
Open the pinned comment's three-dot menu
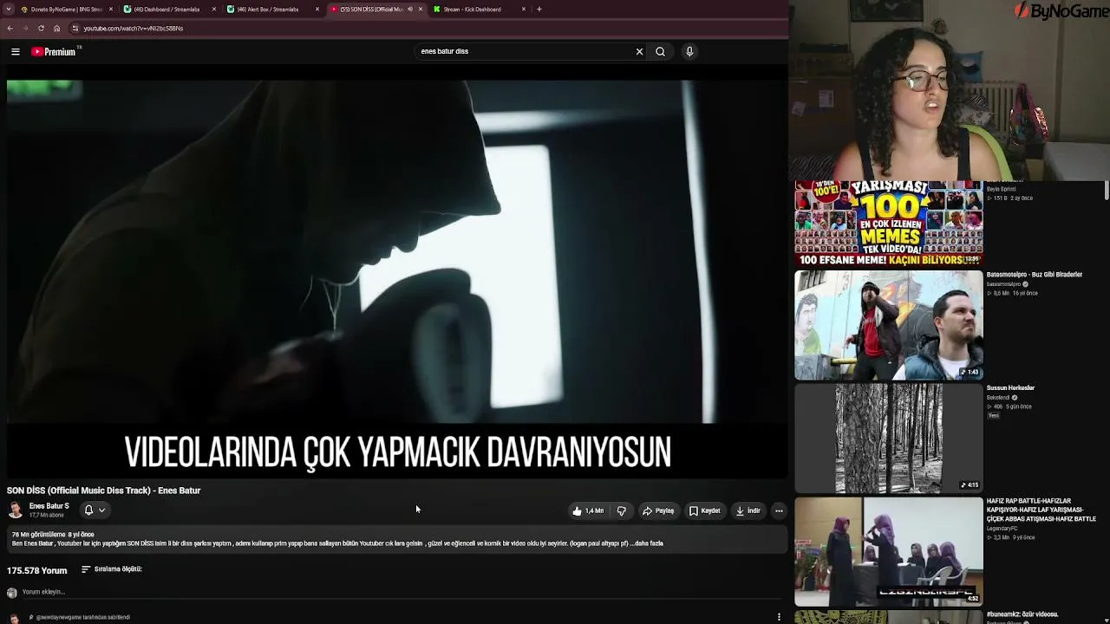click(779, 617)
